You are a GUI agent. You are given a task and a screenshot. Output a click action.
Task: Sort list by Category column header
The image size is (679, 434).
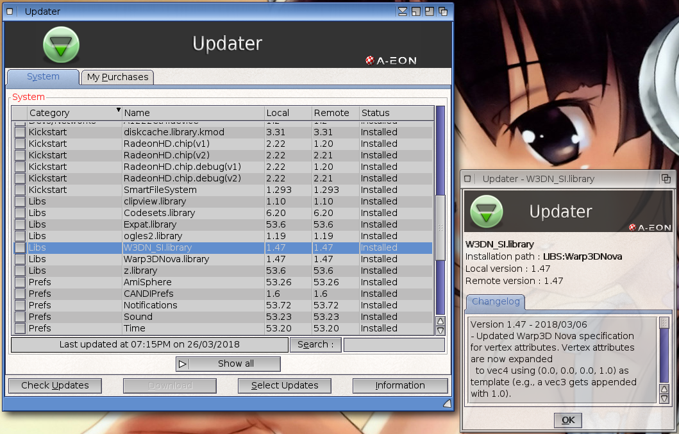point(74,113)
